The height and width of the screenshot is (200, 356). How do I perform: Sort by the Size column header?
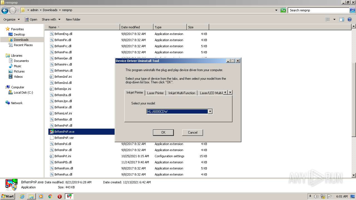click(198, 27)
